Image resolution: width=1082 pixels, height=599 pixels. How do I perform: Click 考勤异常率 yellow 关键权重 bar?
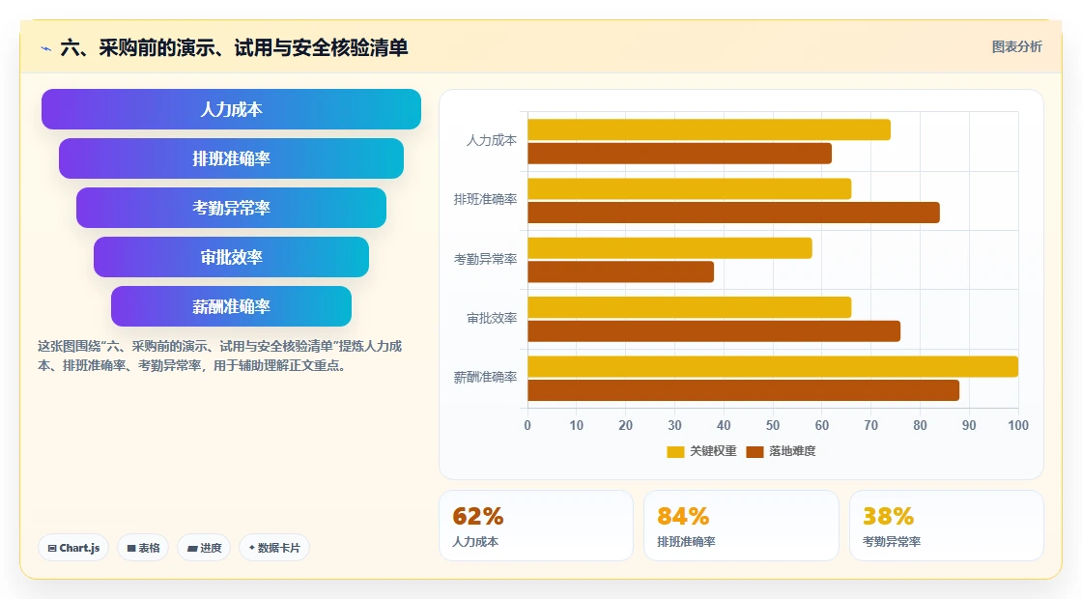(670, 247)
